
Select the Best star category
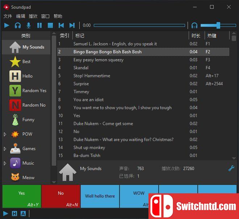pyautogui.click(x=26, y=62)
